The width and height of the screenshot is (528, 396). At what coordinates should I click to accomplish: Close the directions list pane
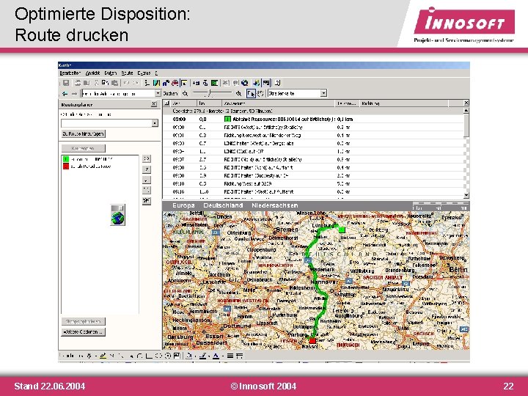tap(466, 103)
